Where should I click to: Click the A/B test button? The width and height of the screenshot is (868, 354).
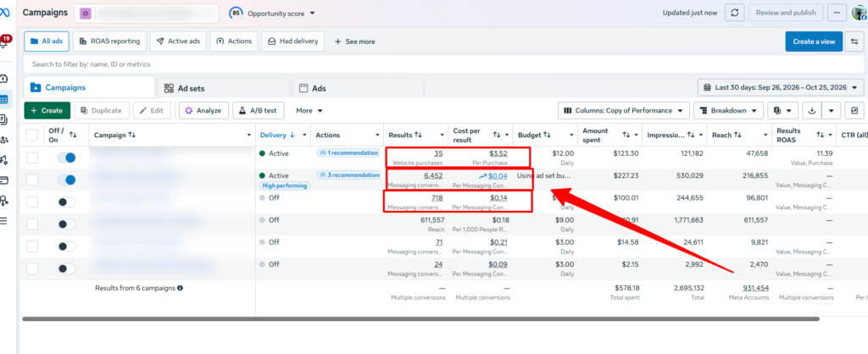point(258,111)
